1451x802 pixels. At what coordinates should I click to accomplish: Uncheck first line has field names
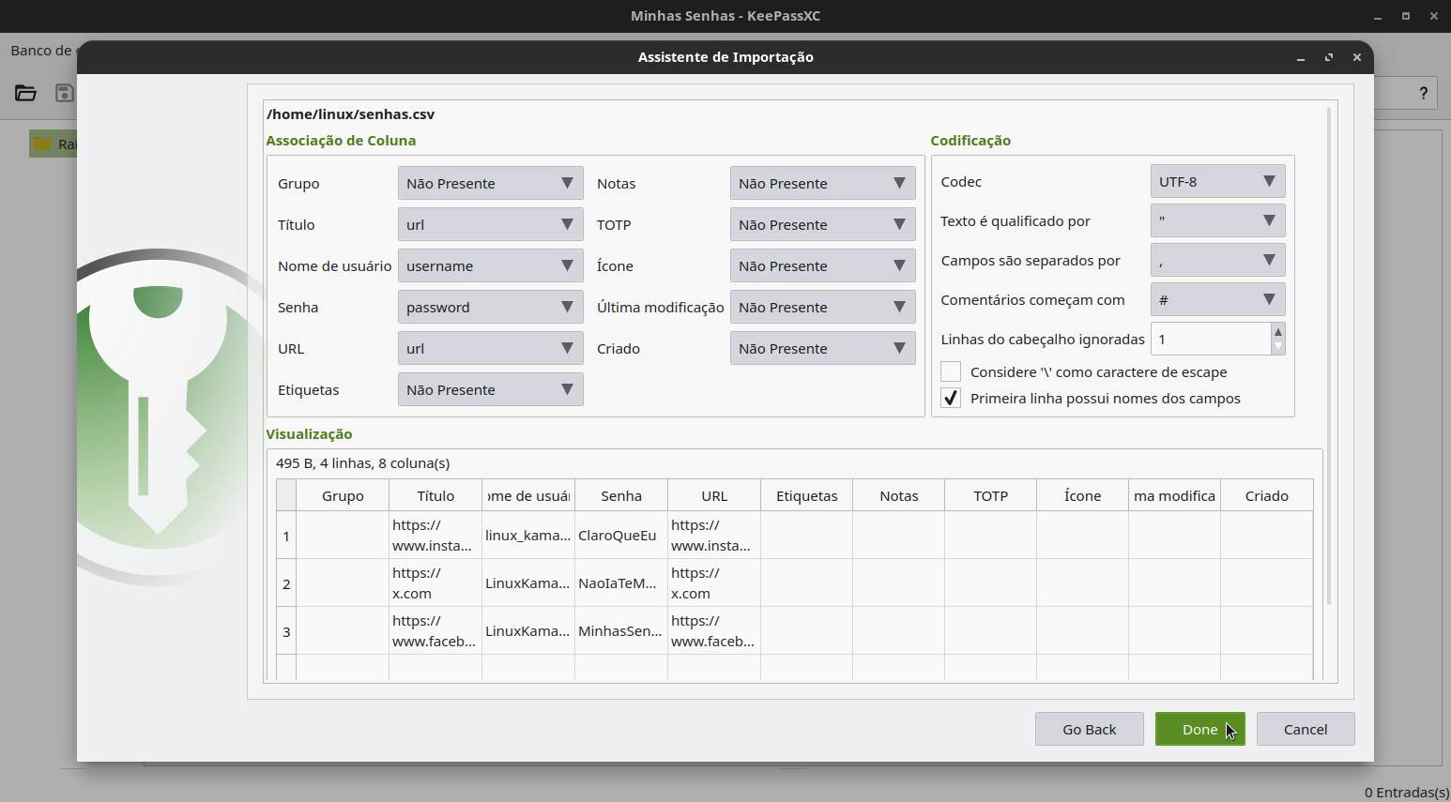point(951,398)
